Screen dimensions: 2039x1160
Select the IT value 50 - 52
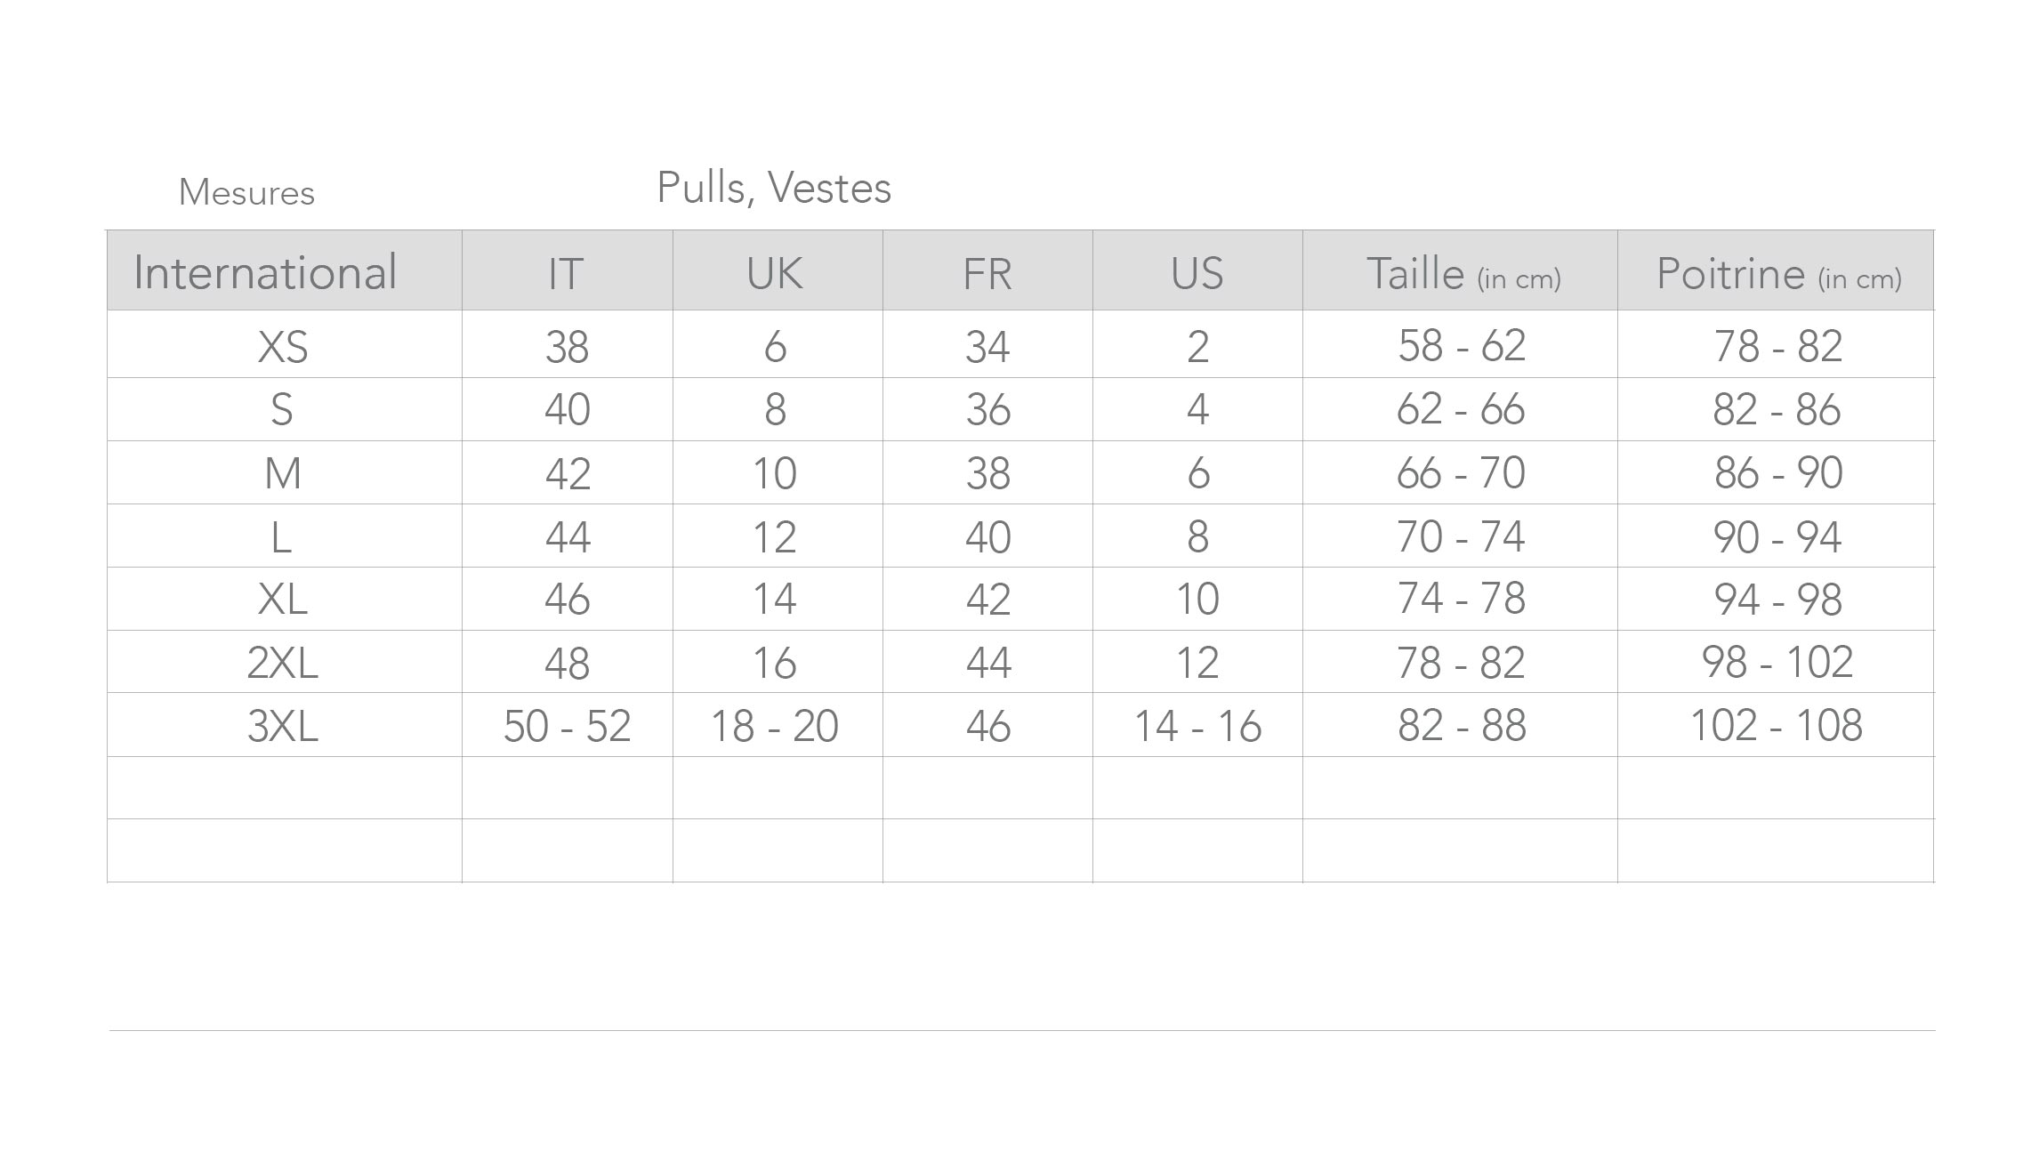pyautogui.click(x=567, y=726)
